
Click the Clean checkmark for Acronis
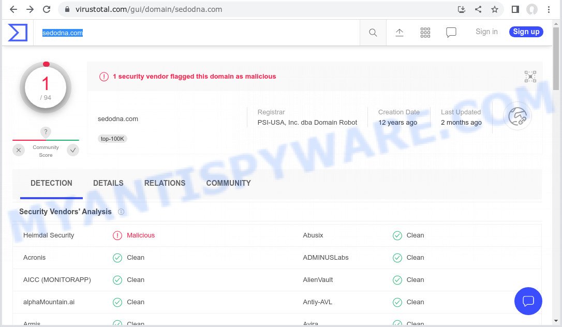117,258
